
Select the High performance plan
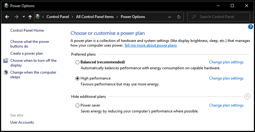tap(77, 78)
